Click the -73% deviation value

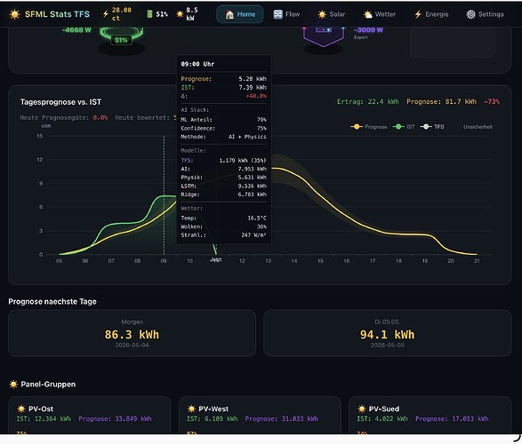coord(492,102)
